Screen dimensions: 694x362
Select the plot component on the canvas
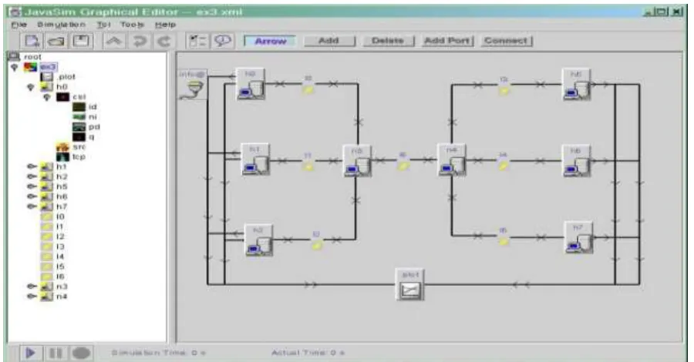(x=410, y=285)
